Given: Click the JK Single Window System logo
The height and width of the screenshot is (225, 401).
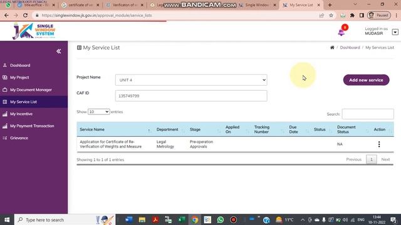Looking at the screenshot, I should click(x=34, y=31).
